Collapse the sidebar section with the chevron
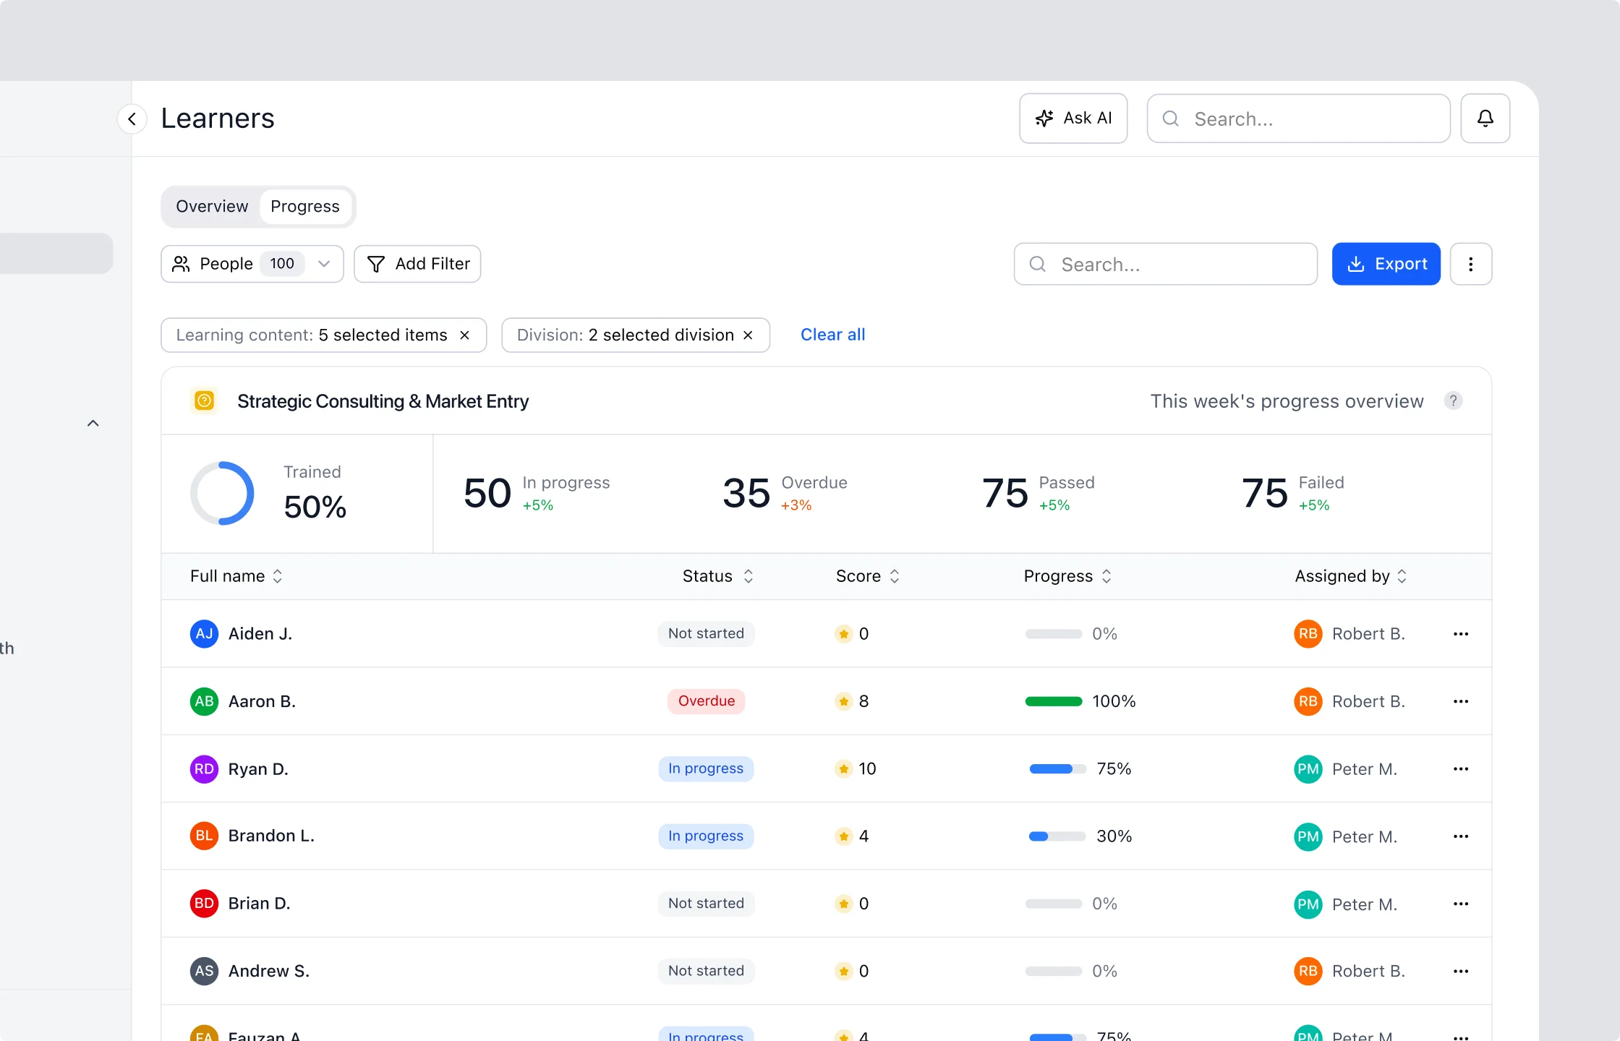The height and width of the screenshot is (1041, 1620). point(93,424)
